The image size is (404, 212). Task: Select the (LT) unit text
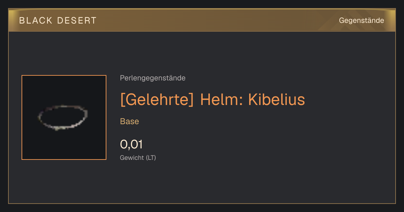[151, 157]
